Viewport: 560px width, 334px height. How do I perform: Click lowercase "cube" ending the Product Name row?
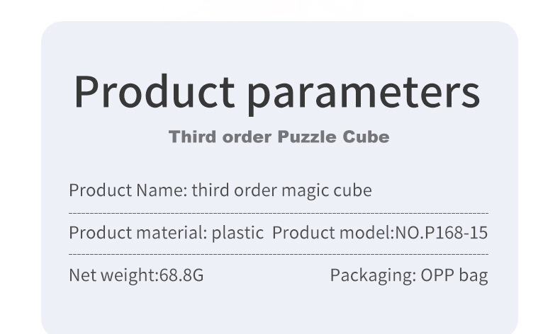[352, 190]
